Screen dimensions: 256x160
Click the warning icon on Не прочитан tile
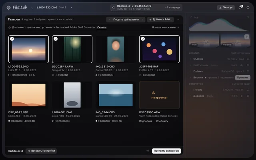coord(153,93)
